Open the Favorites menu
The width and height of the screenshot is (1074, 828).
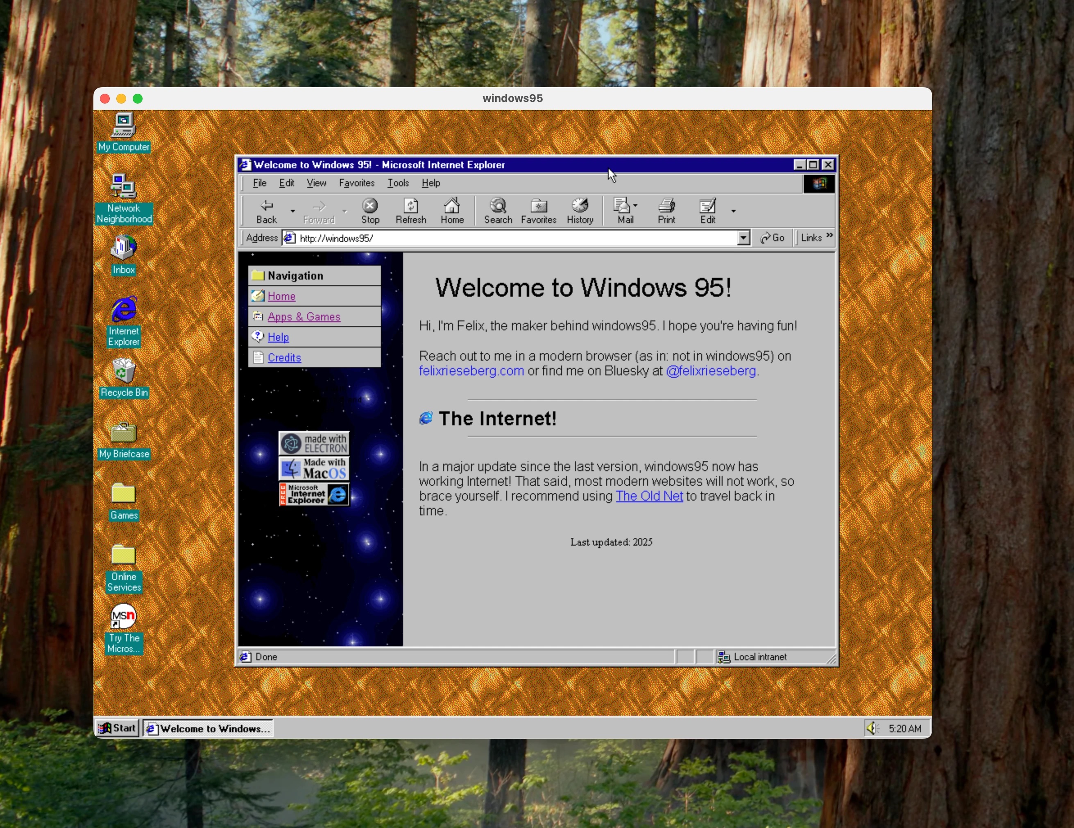pyautogui.click(x=356, y=183)
